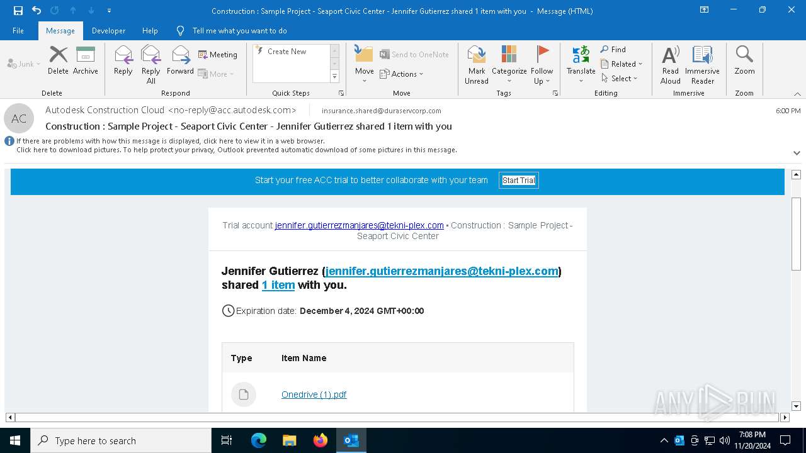The image size is (806, 453).
Task: Click the horizontal scrollbar right arrow
Action: pos(785,417)
